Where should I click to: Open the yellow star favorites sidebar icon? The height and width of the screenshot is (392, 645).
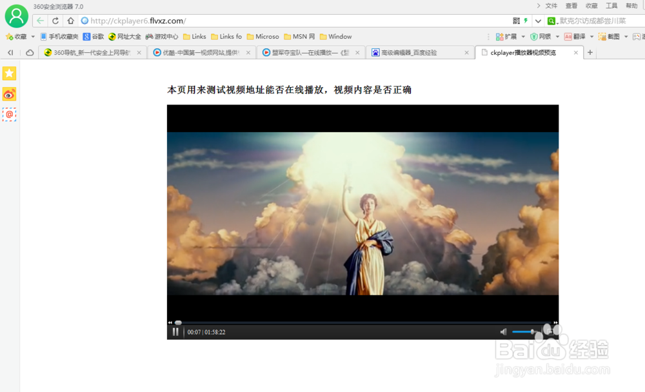[9, 73]
